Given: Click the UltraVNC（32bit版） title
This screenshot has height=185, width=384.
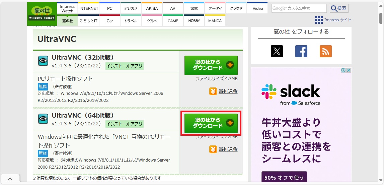Looking at the screenshot, I should [x=83, y=57].
